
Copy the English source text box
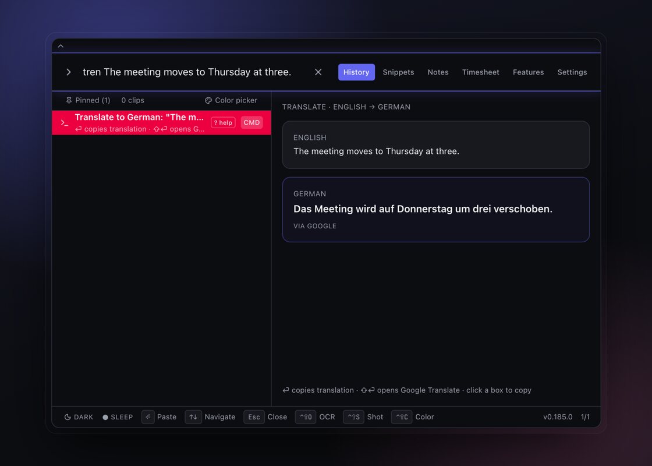tap(436, 145)
